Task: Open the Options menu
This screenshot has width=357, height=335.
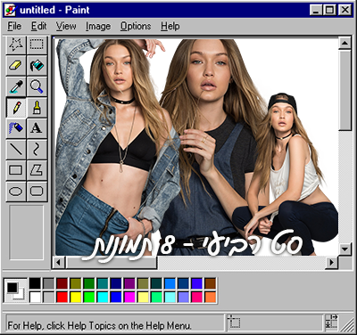Action: pyautogui.click(x=136, y=27)
